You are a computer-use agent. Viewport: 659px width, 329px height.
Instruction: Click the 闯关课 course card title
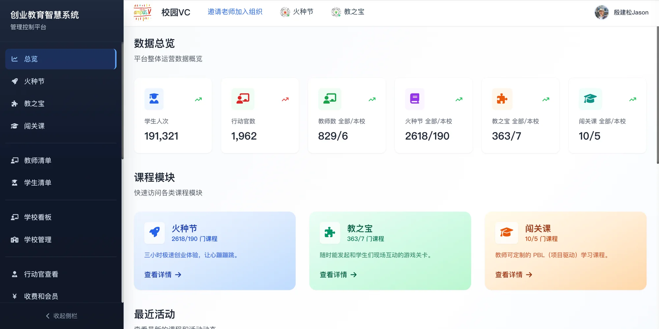(538, 229)
